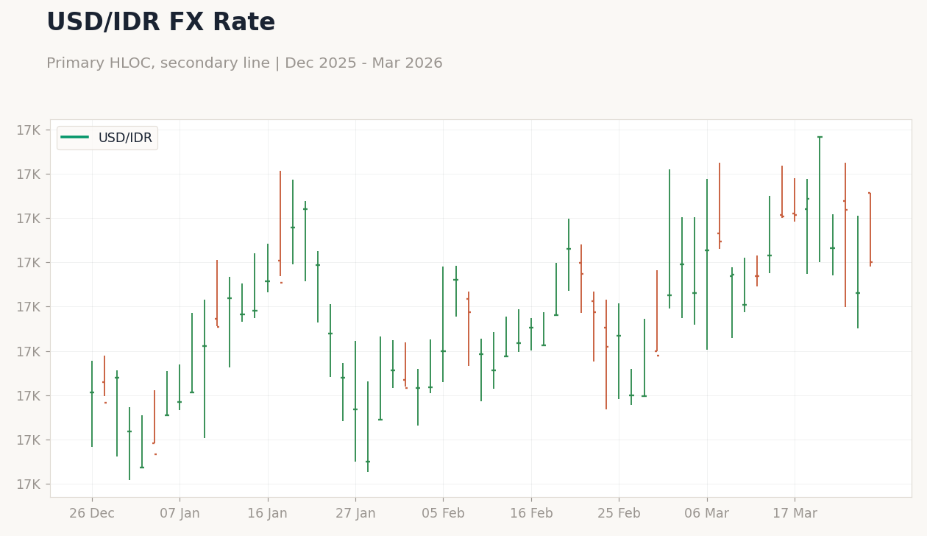Select the 07 Jan x-axis label

[x=180, y=513]
